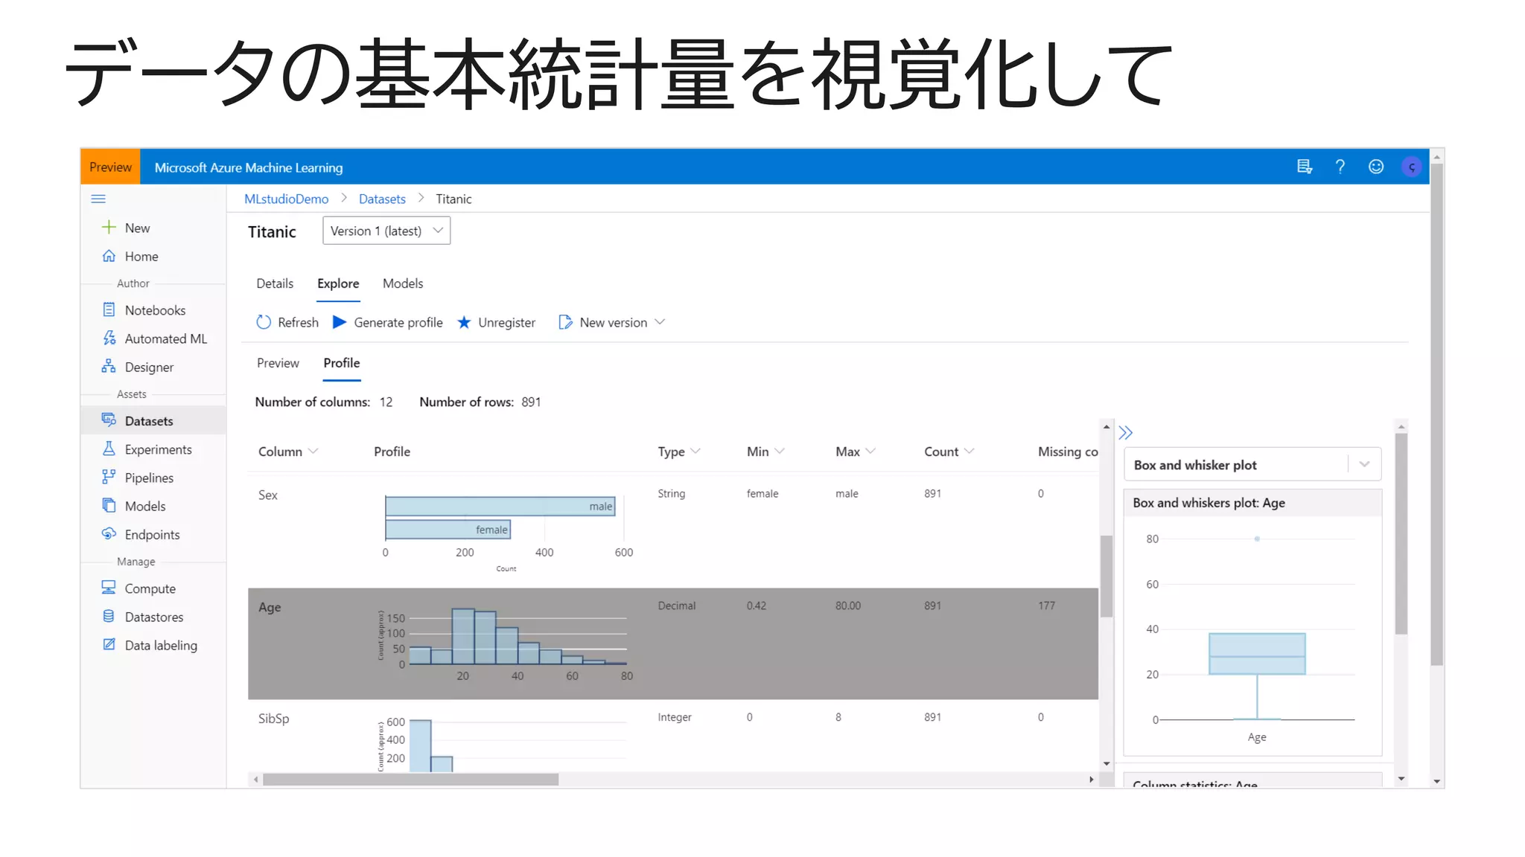This screenshot has width=1525, height=857.
Task: Click the profile table vertical scrollbar thumb
Action: point(1107,576)
